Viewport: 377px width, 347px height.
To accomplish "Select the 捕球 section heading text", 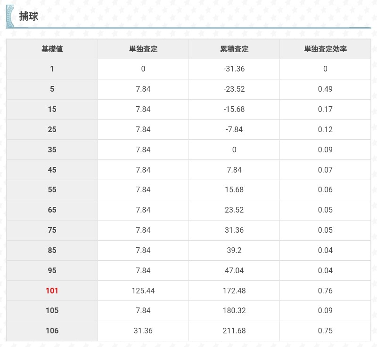I will [x=29, y=16].
